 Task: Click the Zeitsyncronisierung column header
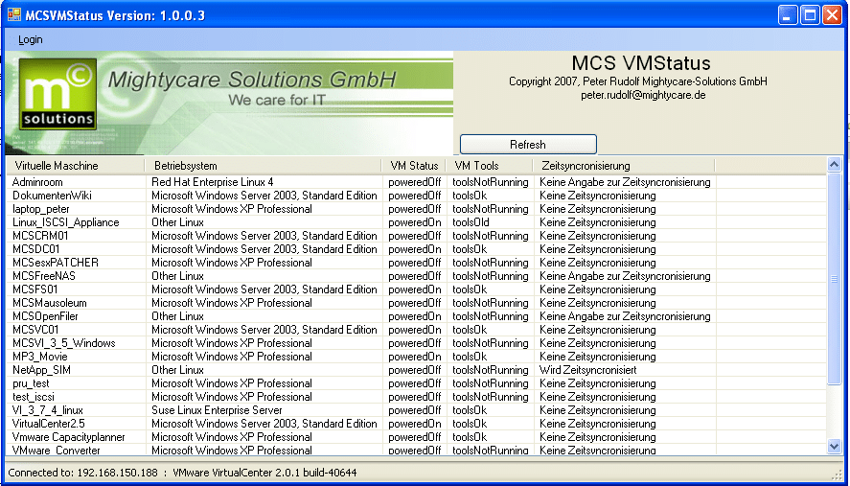coord(624,166)
